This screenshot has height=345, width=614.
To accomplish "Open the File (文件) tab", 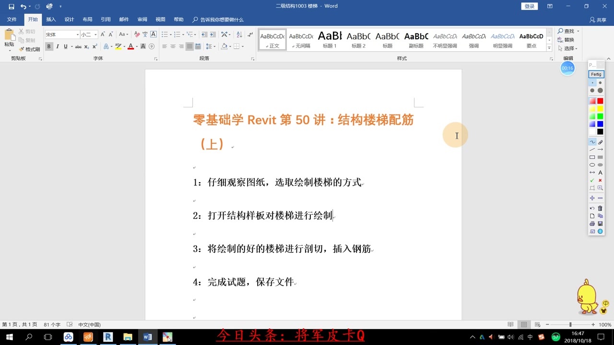I will [x=12, y=20].
